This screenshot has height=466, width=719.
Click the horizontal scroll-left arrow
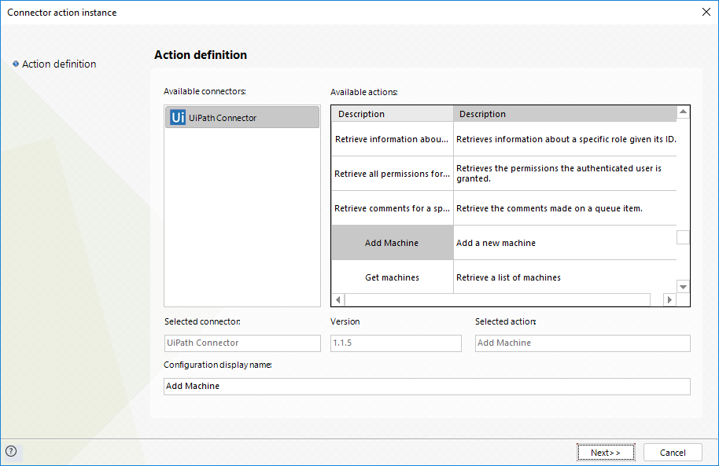pos(338,299)
